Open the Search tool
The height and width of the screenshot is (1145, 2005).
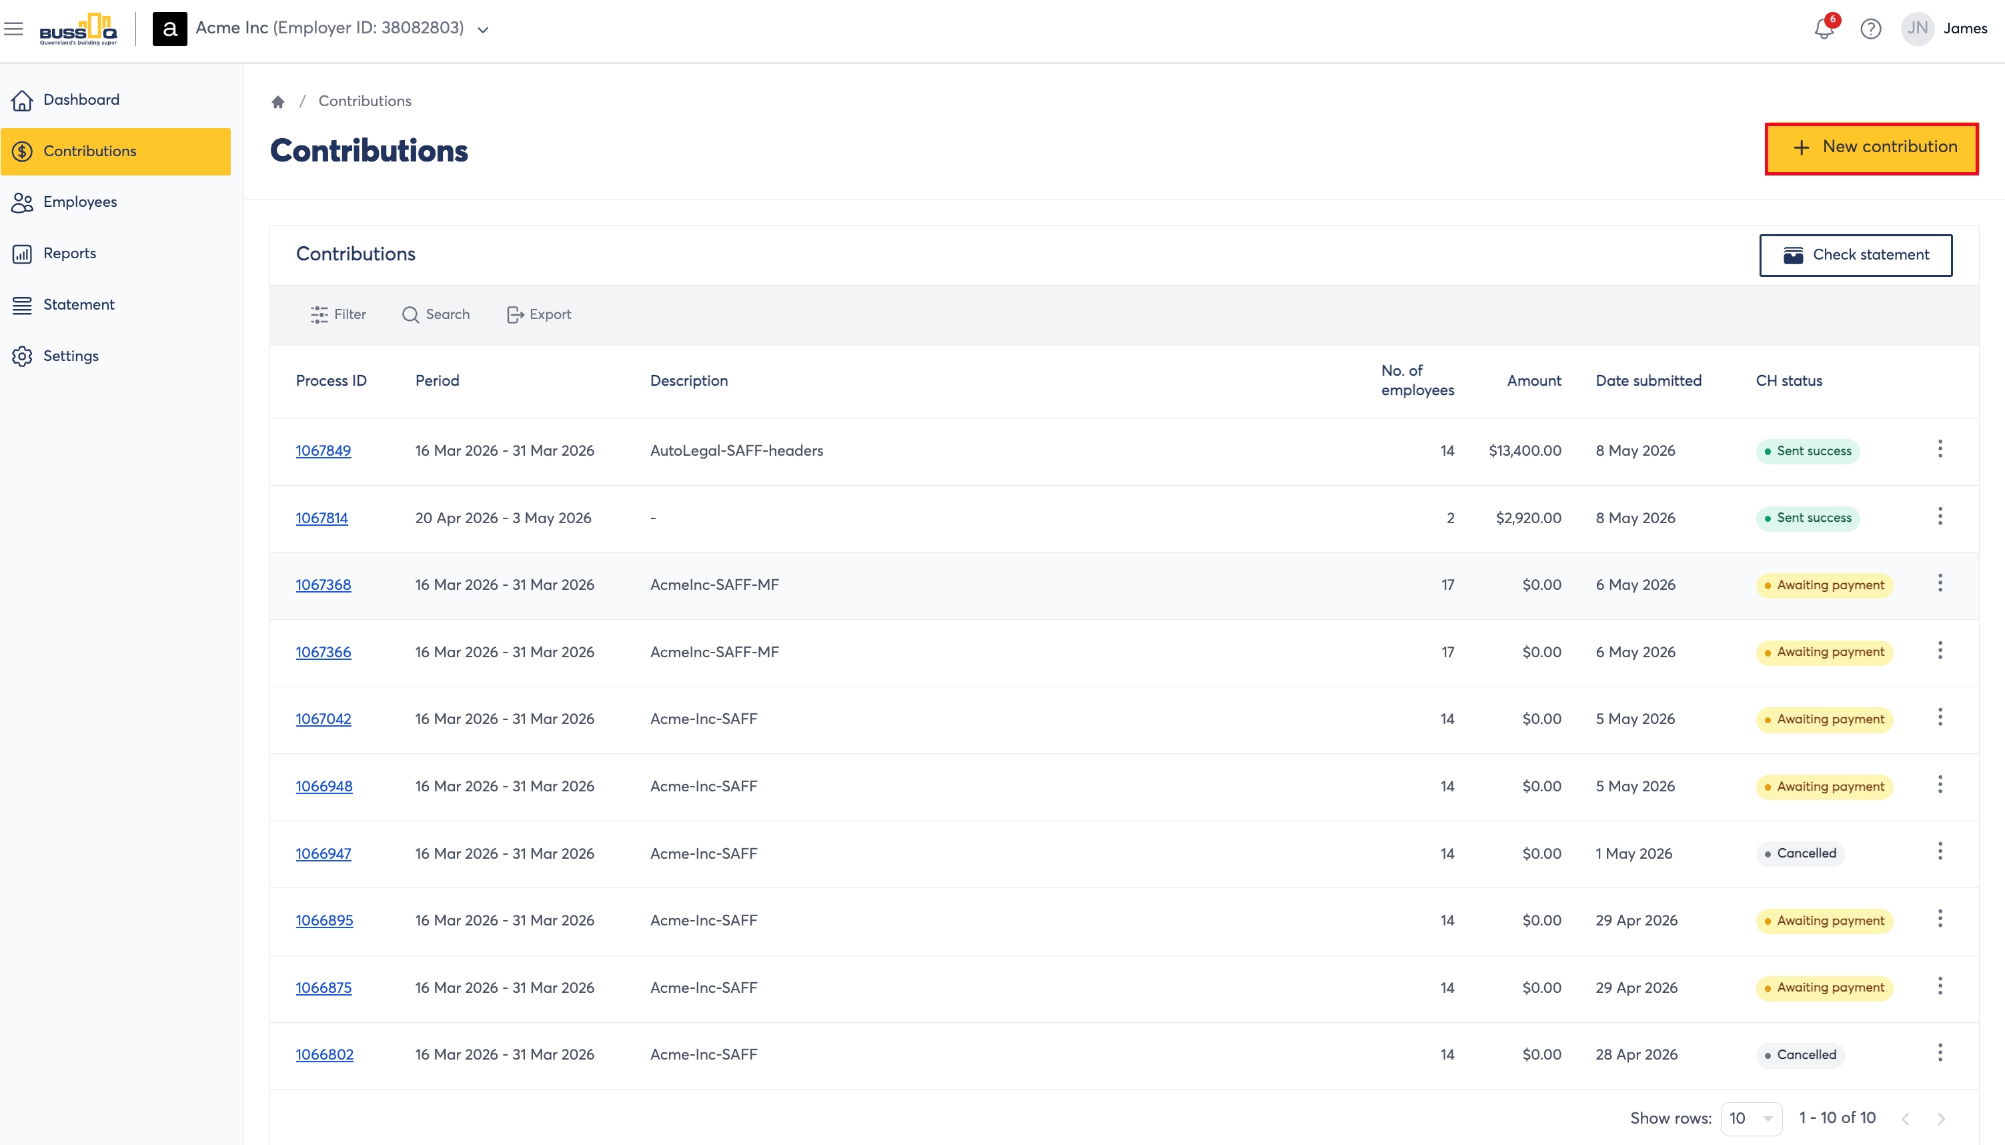[436, 314]
